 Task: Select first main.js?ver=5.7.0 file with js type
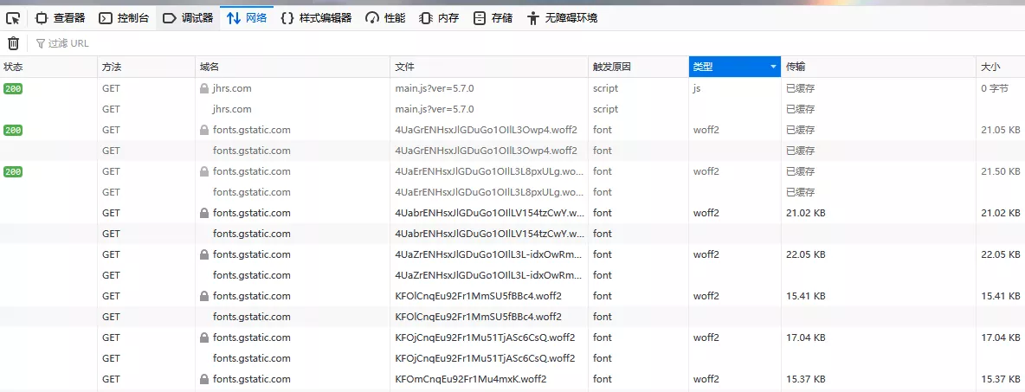(435, 88)
